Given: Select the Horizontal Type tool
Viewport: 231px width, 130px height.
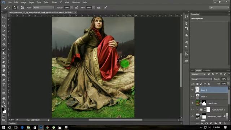Looking at the screenshot, I should (x=4, y=84).
